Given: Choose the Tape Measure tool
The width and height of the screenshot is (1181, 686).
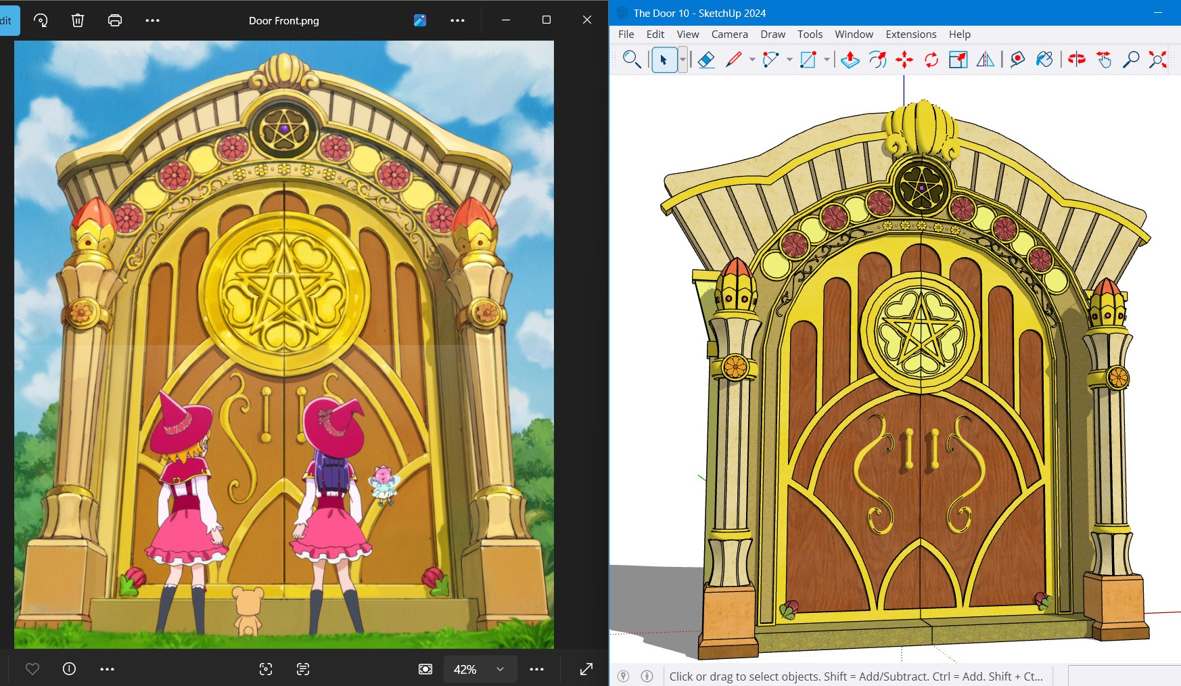Looking at the screenshot, I should tap(1017, 60).
